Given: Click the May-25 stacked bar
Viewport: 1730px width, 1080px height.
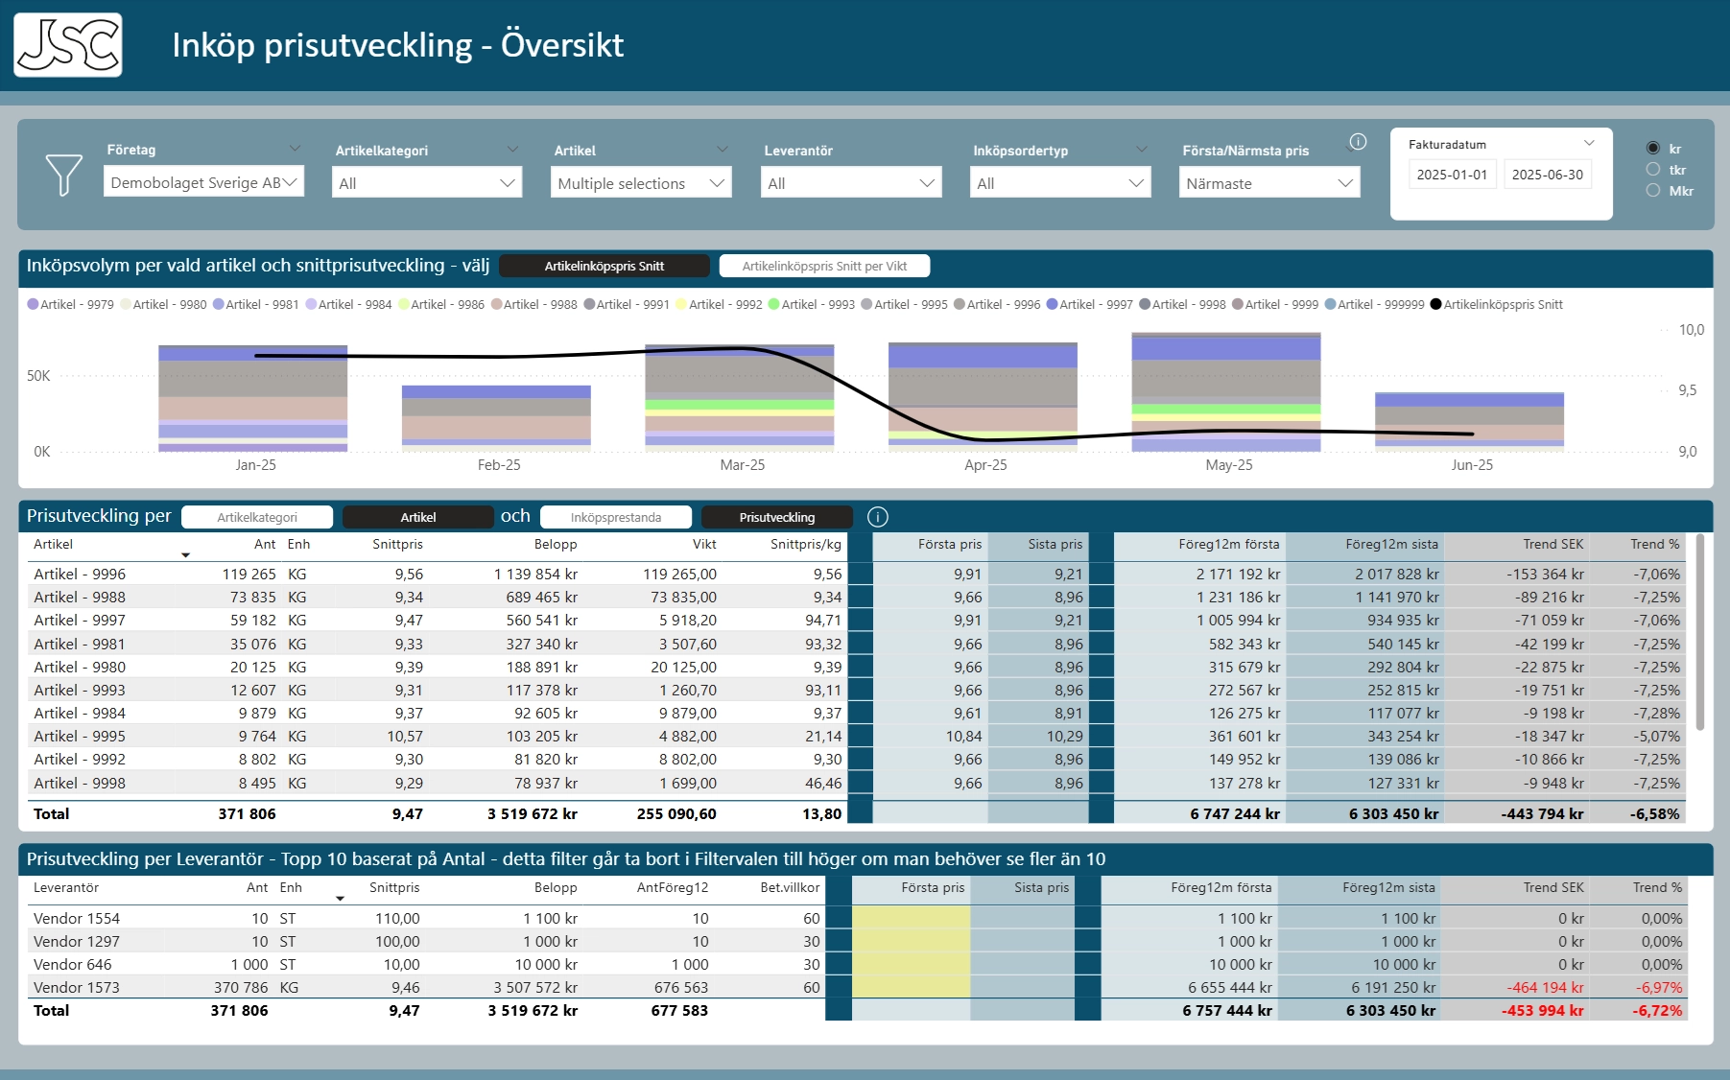Looking at the screenshot, I should point(1225,392).
